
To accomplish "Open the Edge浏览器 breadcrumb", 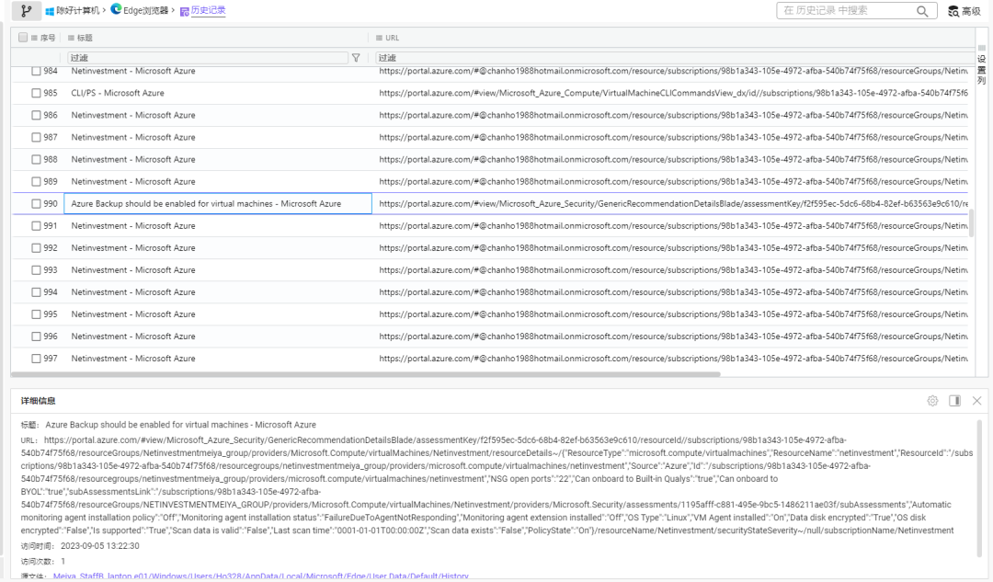I will (145, 10).
